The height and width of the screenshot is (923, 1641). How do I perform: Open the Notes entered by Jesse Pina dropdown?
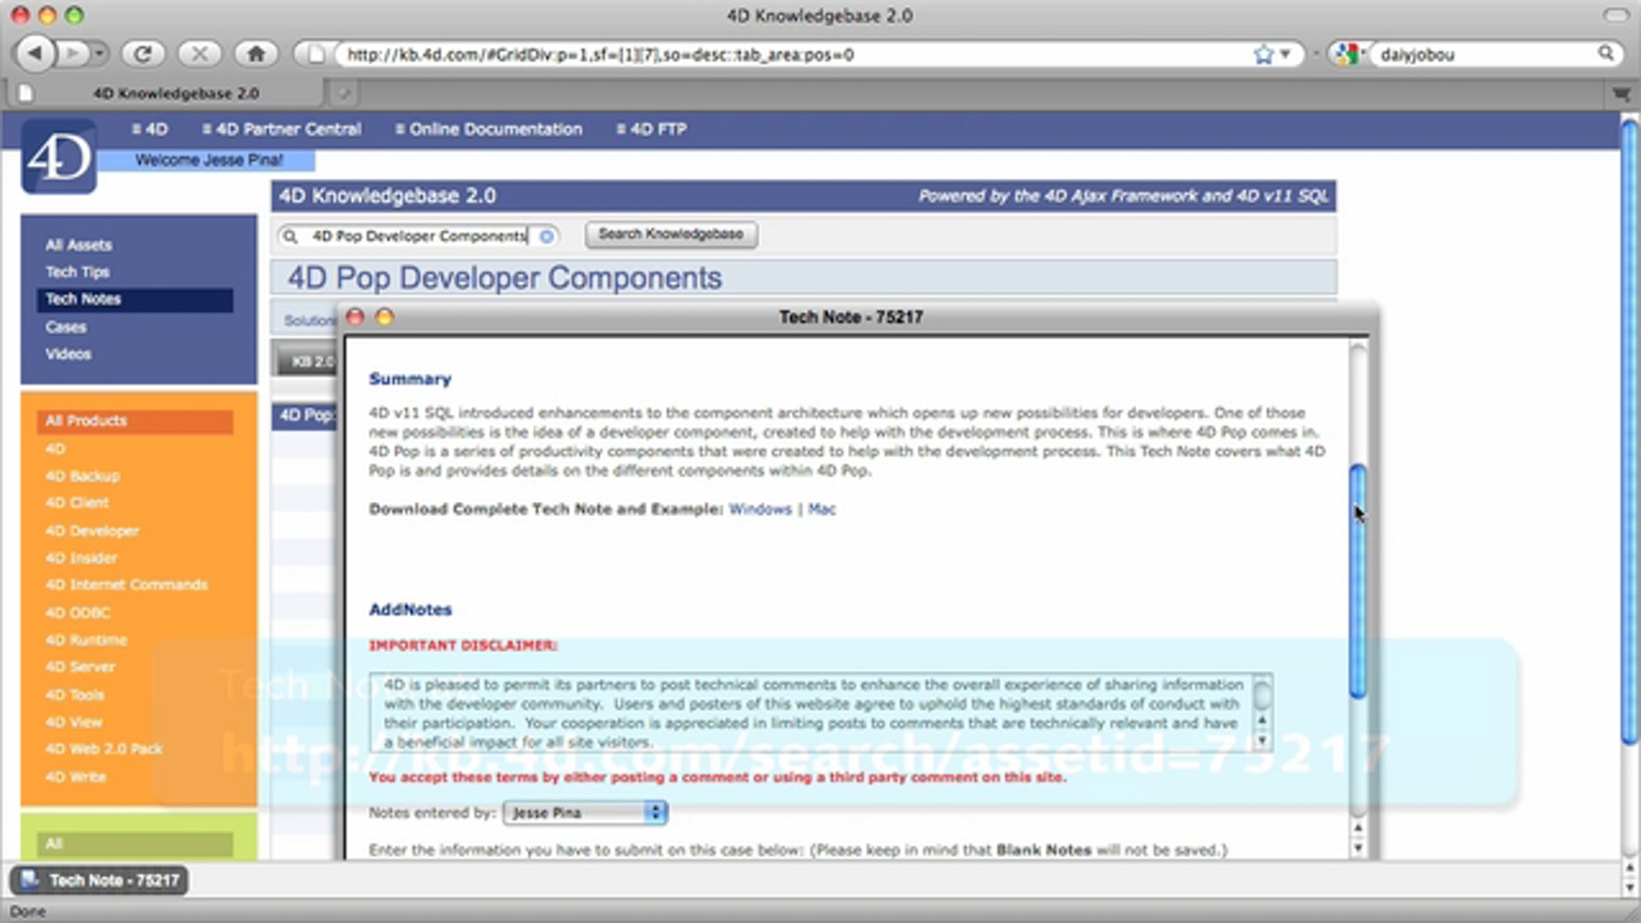click(x=585, y=813)
